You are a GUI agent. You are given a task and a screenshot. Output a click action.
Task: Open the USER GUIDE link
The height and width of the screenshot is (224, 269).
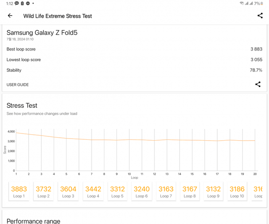pos(18,85)
